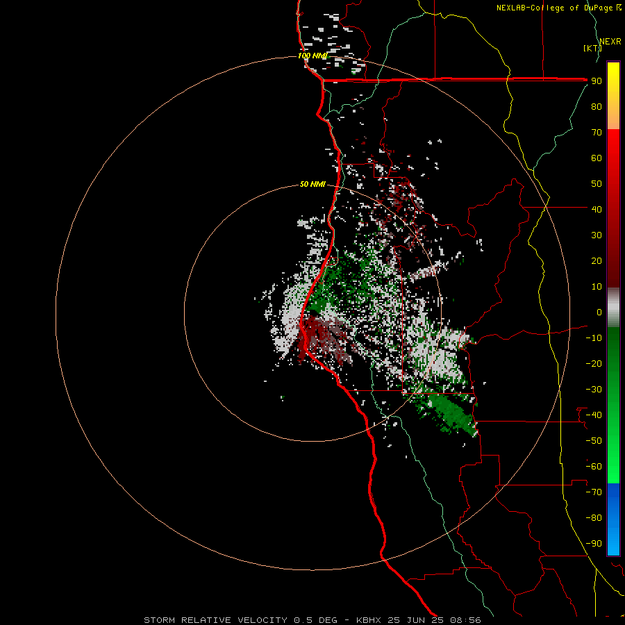Click the -70 value on velocity scale

point(594,492)
